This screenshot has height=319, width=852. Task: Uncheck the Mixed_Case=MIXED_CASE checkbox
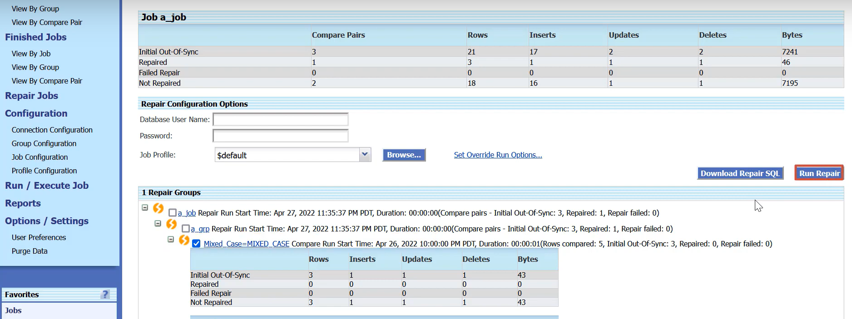(x=196, y=244)
